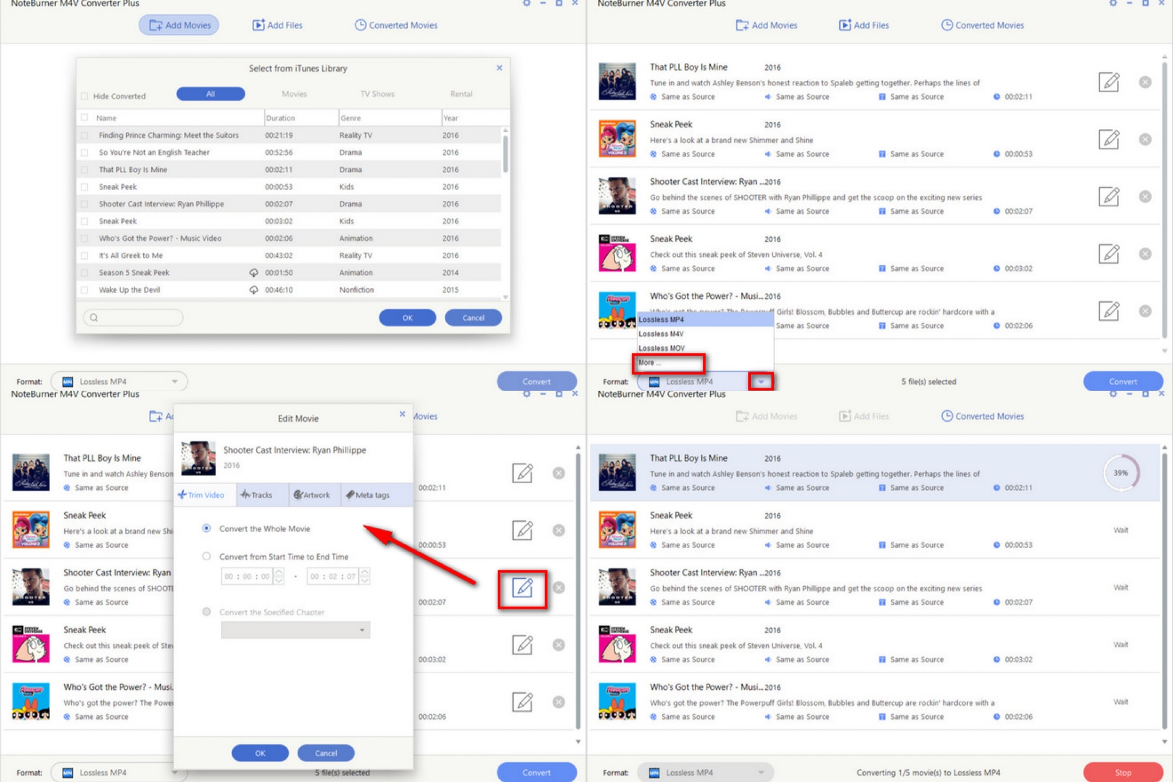Remove Sneak Peek 00:00:53 row in format-list window
This screenshot has height=782, width=1173.
click(1145, 139)
